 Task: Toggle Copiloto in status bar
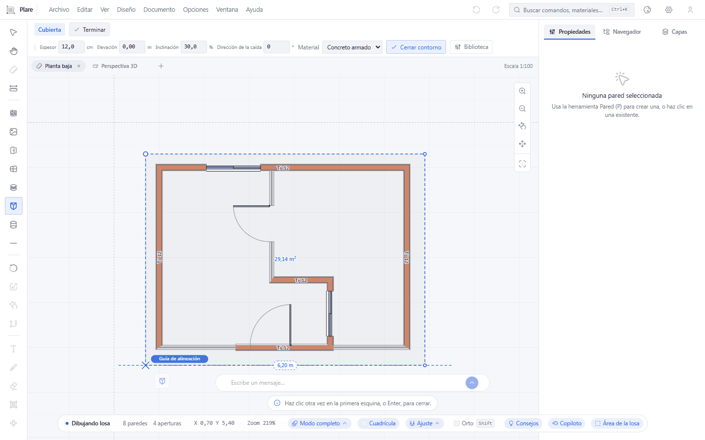567,423
